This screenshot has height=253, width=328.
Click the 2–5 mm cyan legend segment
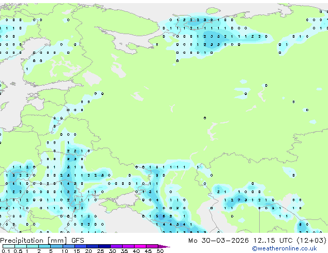point(44,246)
